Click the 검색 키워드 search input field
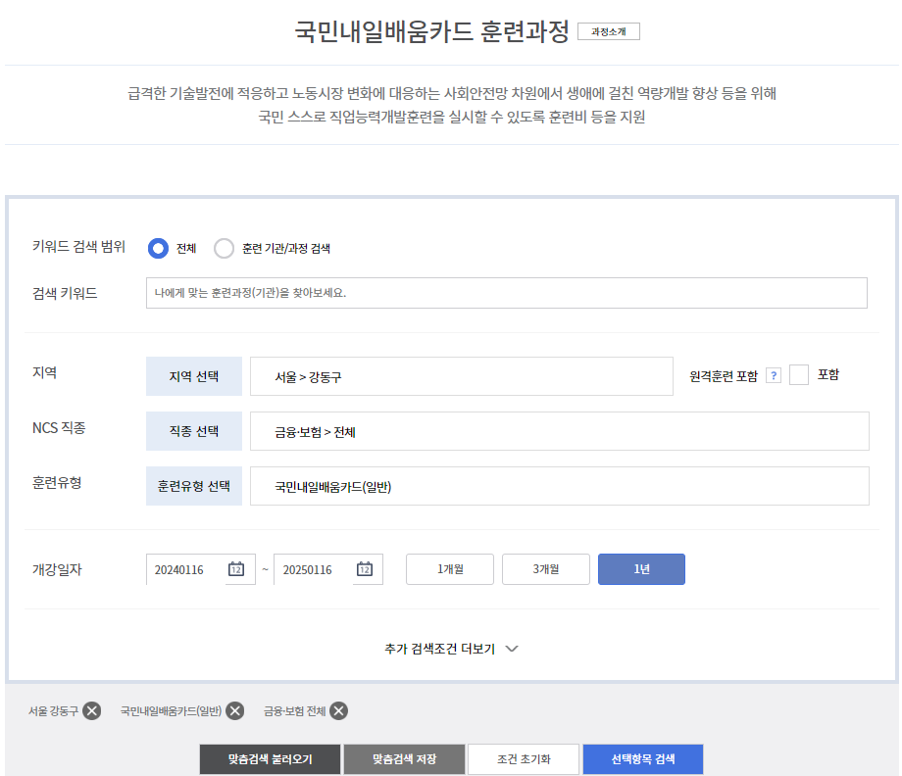Image resolution: width=902 pixels, height=776 pixels. coord(507,292)
